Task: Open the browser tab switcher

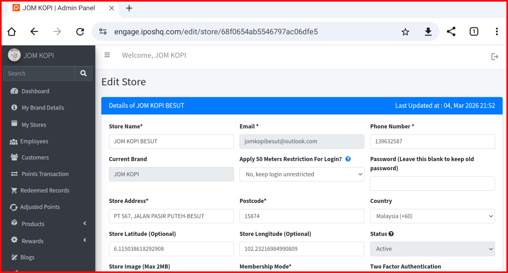Action: pos(474,32)
